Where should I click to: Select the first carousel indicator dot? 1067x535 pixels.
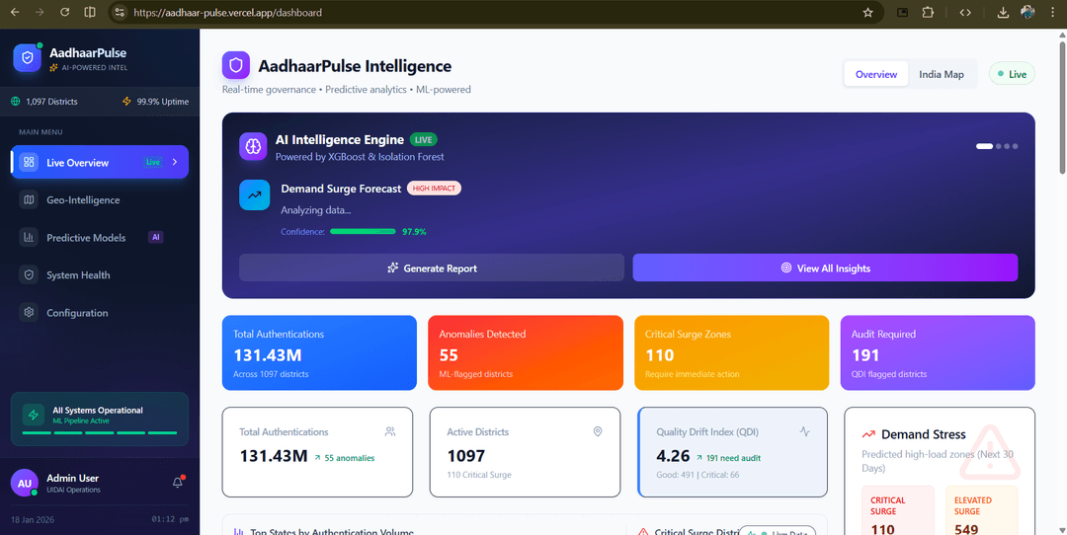click(984, 146)
